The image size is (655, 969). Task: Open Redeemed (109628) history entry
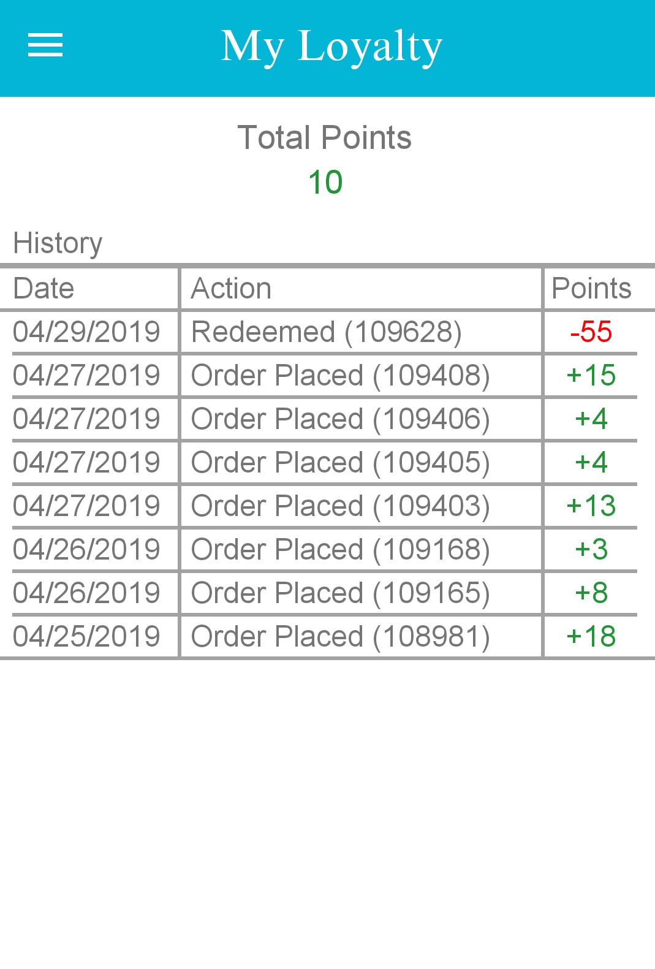pyautogui.click(x=327, y=332)
